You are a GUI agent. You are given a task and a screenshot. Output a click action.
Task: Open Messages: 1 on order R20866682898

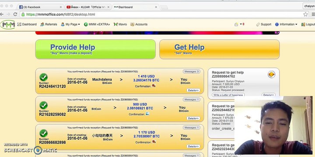[x=192, y=127]
